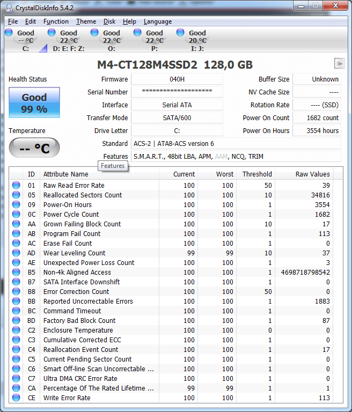Select Cumulative Corrected ECC row text
This screenshot has height=412, width=352.
(82, 340)
